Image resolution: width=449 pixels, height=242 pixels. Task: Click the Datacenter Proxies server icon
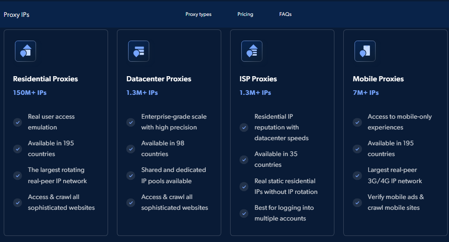point(138,51)
